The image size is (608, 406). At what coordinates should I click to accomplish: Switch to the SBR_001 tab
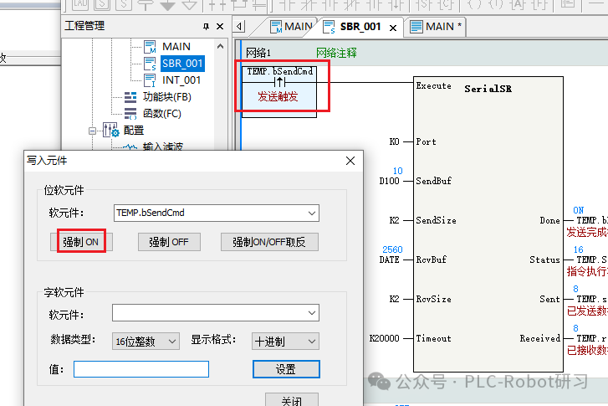tap(360, 27)
